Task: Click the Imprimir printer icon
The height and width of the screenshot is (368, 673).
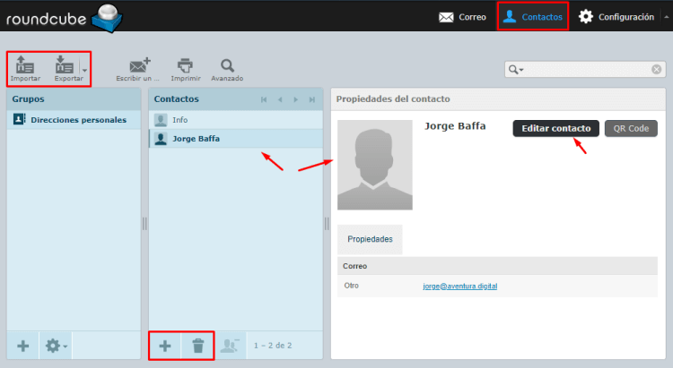Action: pos(185,67)
